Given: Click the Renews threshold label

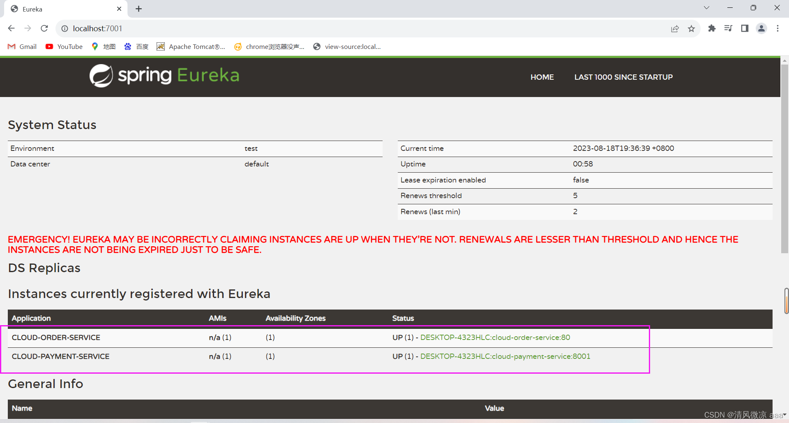Looking at the screenshot, I should point(431,195).
